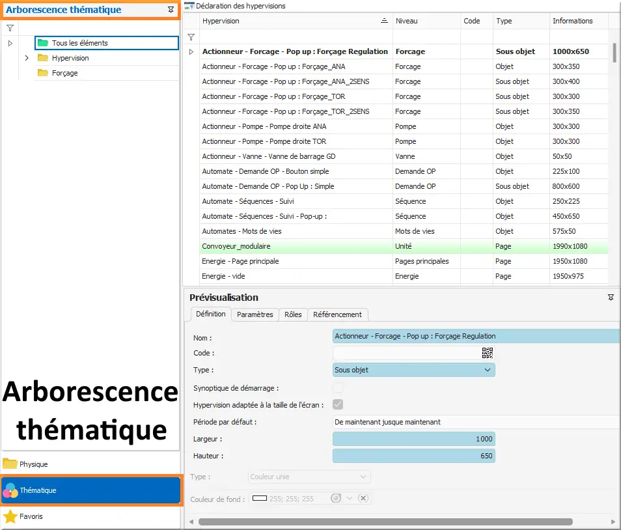Click the Période par défaut field
This screenshot has height=530, width=621.
click(476, 422)
